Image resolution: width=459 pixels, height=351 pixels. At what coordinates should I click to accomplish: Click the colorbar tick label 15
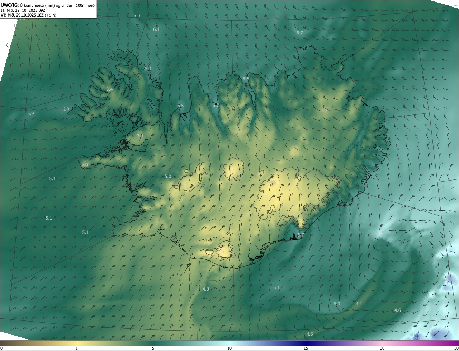[306, 348]
